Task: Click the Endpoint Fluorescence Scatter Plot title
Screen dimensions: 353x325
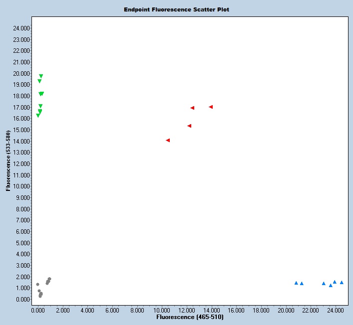Action: [177, 9]
